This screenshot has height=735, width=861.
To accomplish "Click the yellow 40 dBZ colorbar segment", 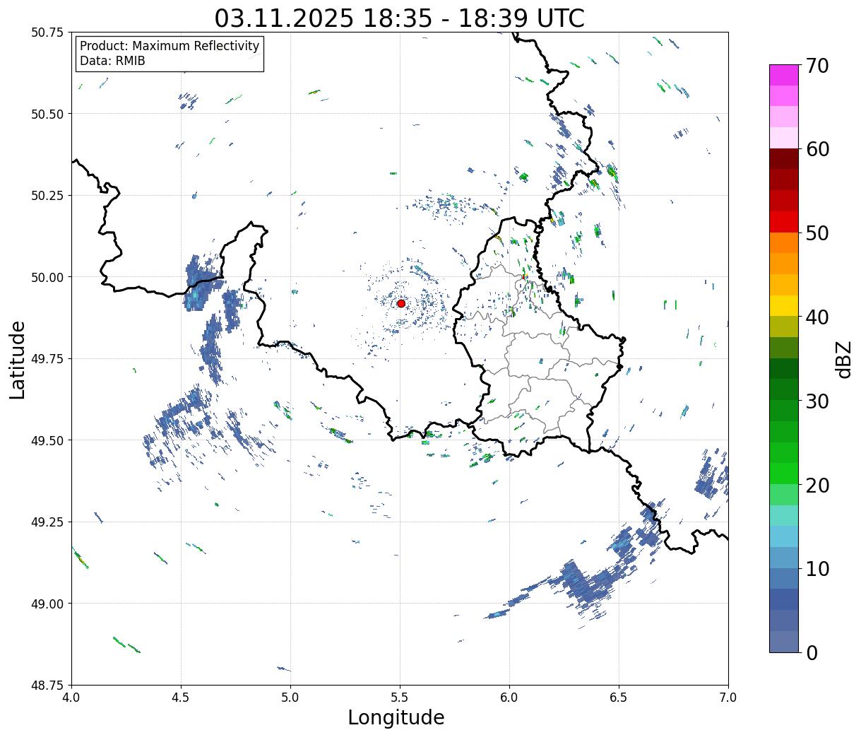I will (x=784, y=306).
